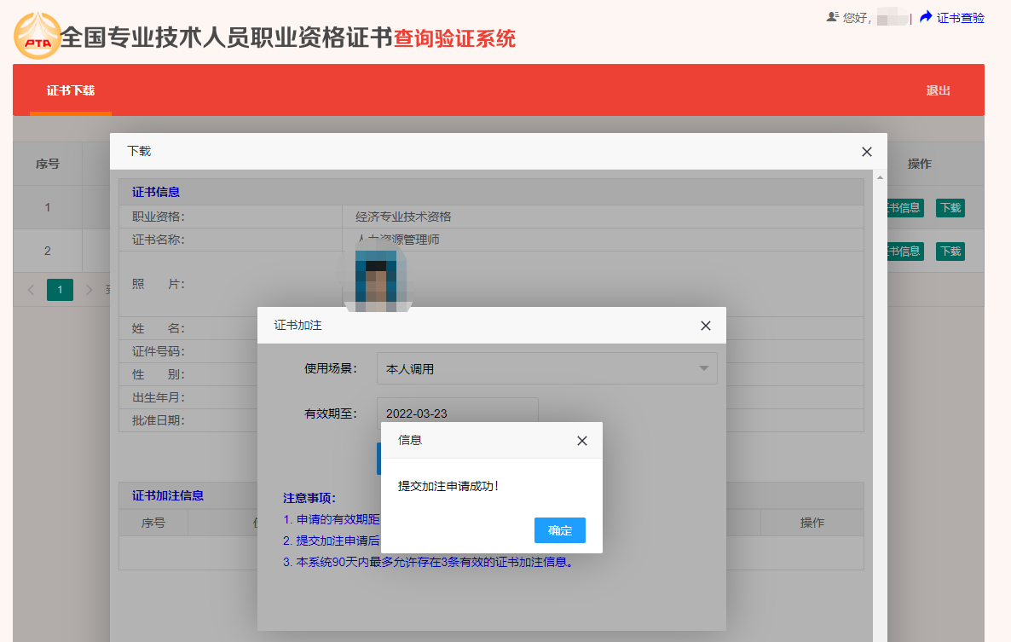This screenshot has height=642, width=1011.
Task: Switch to the 证书下载 tab
Action: [x=71, y=90]
